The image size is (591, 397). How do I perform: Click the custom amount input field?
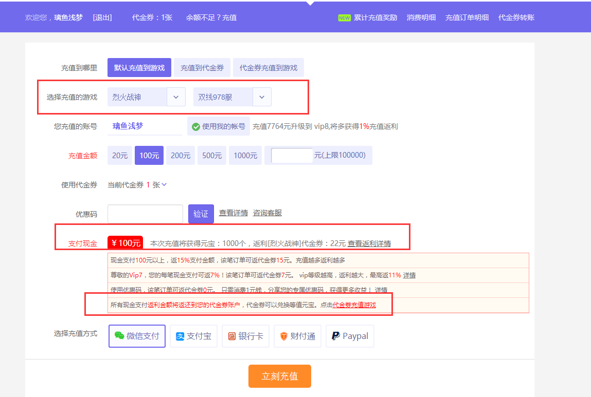(x=292, y=155)
